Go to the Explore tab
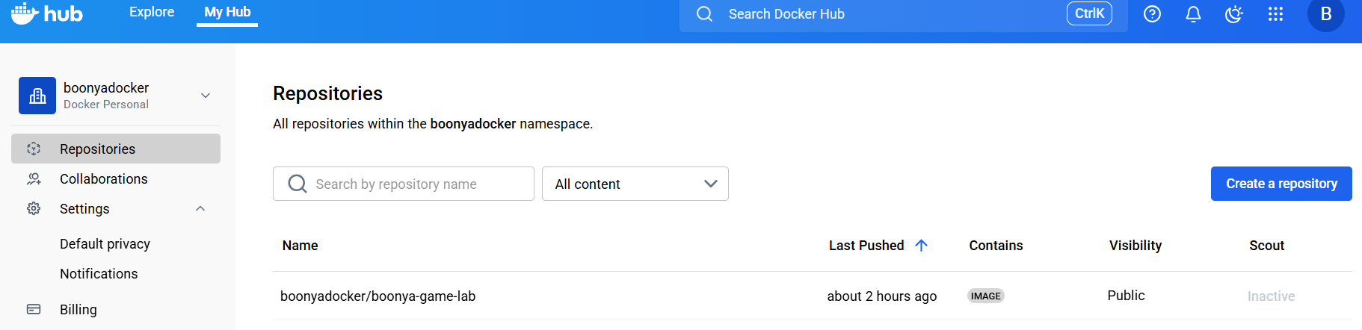The image size is (1362, 330). pos(152,12)
